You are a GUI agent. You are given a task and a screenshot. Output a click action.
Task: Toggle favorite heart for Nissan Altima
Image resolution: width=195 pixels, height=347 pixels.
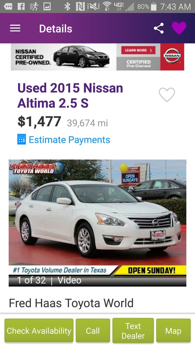tap(167, 94)
